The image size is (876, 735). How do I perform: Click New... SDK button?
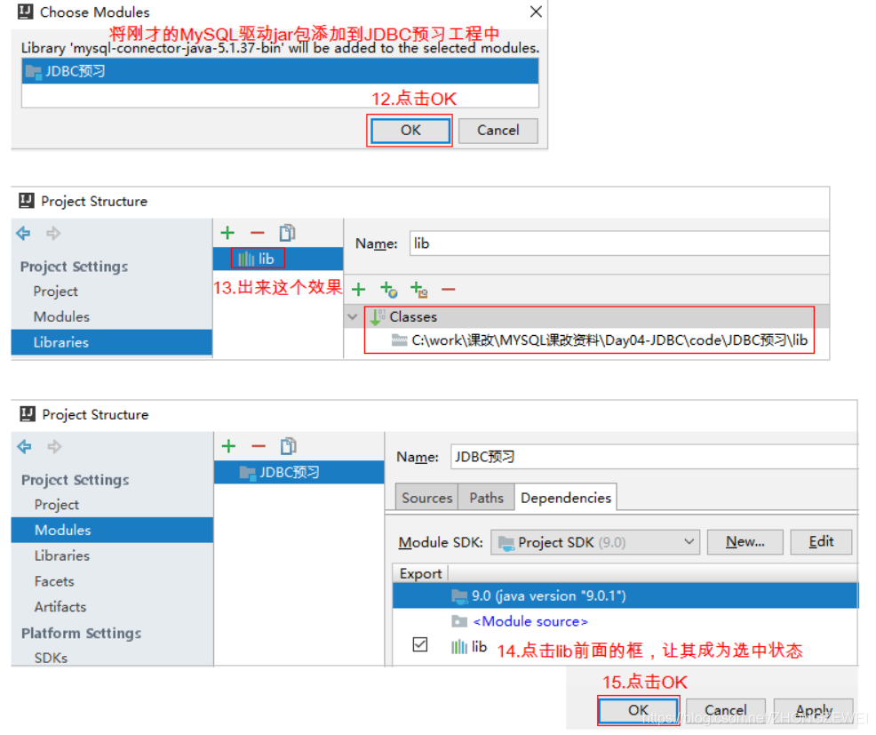[745, 541]
